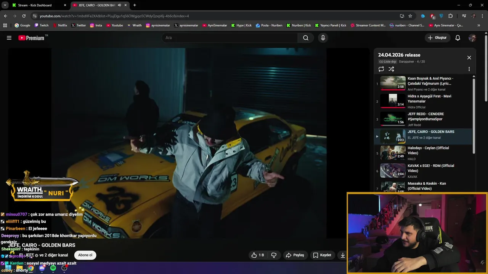
Task: Select Massaka & Keskin - Kan playlist video
Action: [423, 186]
